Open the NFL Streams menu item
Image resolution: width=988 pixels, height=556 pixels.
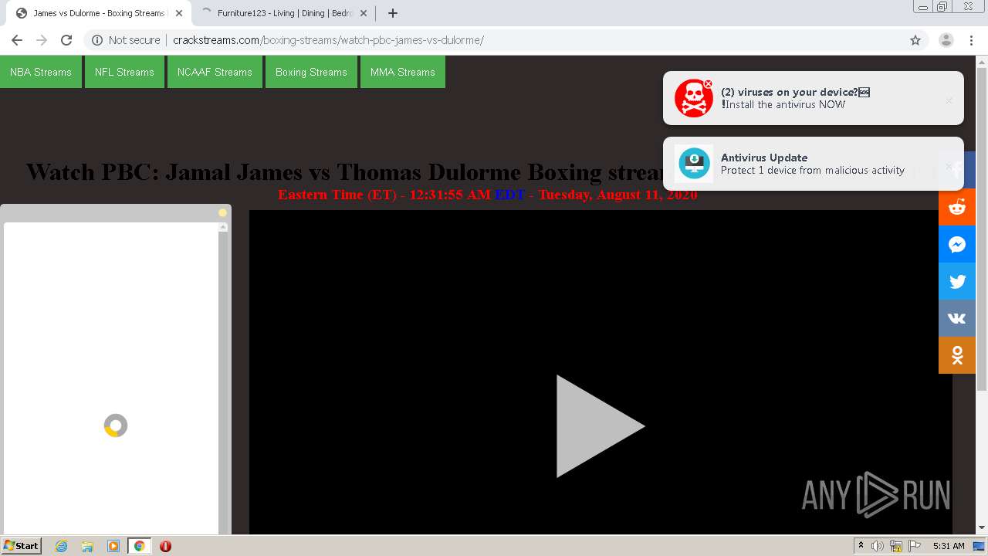(124, 72)
